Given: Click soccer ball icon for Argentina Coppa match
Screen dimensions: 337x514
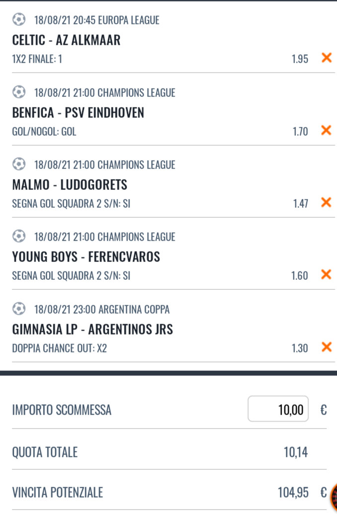Looking at the screenshot, I should [18, 309].
